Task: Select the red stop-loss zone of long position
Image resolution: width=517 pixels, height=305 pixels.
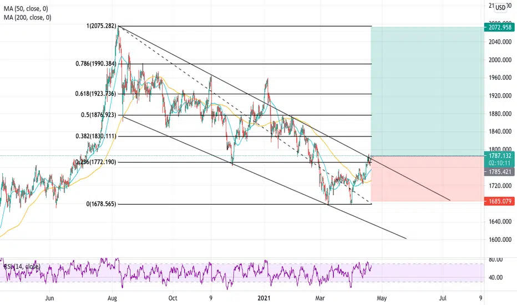Action: pos(427,179)
